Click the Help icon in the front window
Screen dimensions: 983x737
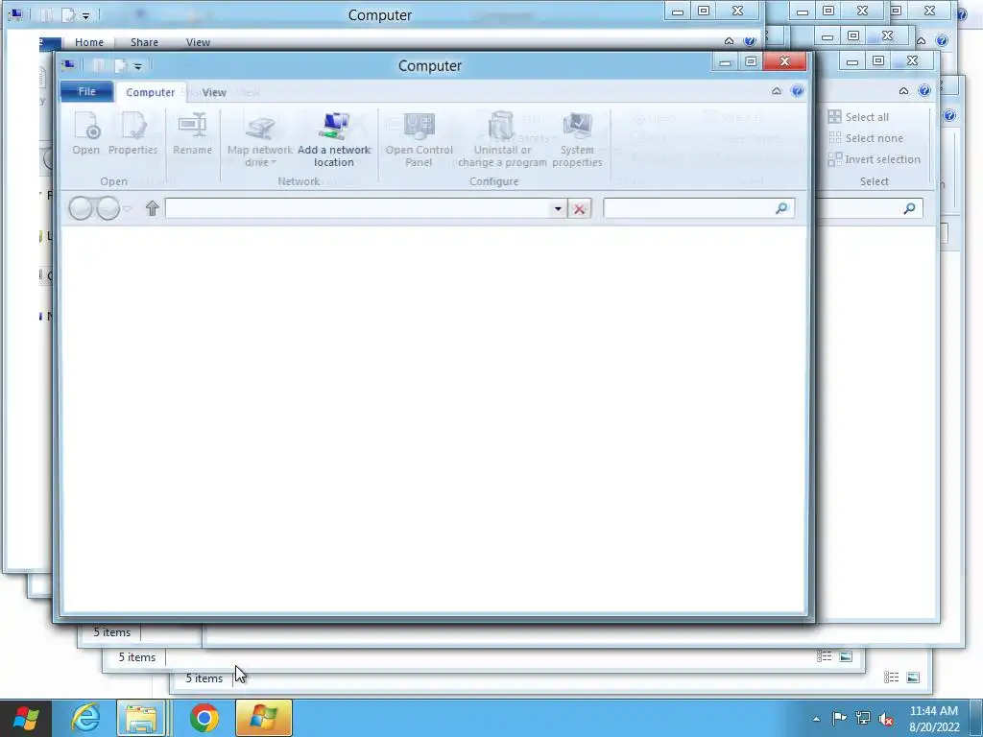coord(798,91)
